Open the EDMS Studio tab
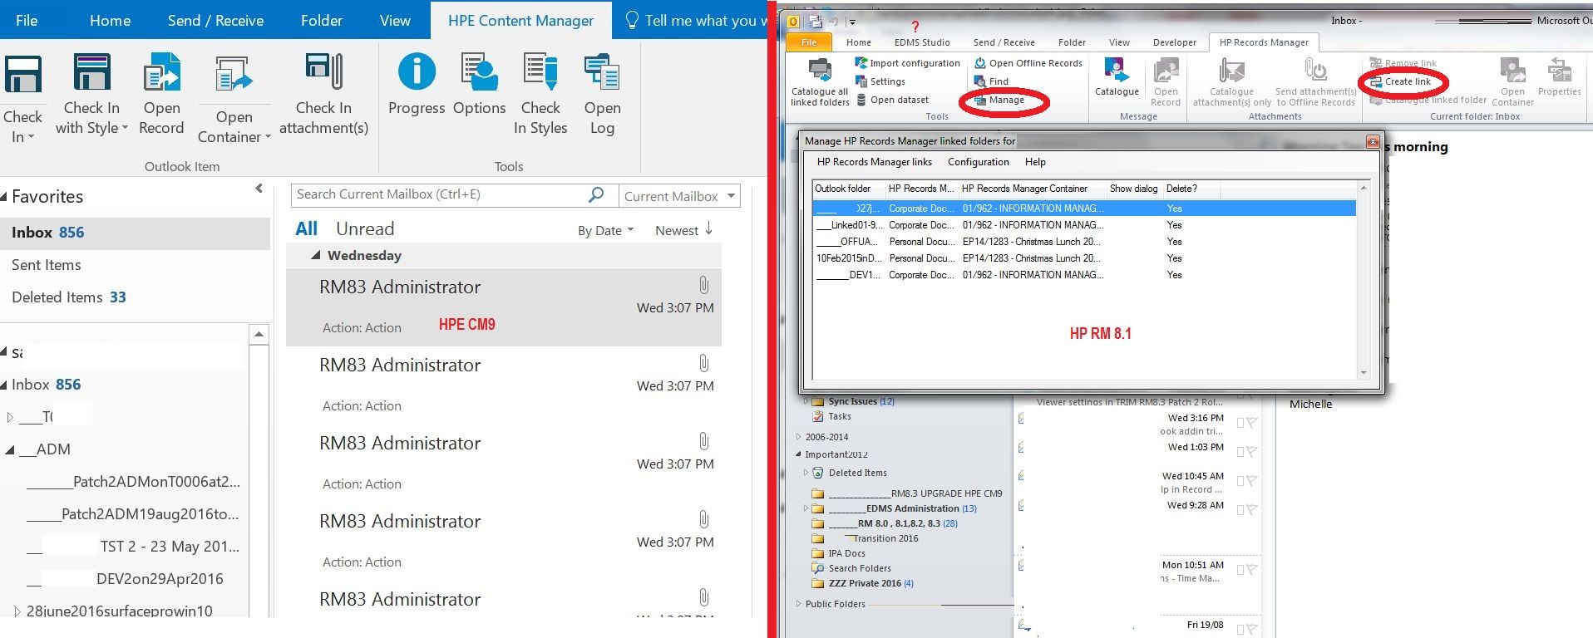Image resolution: width=1593 pixels, height=638 pixels. click(x=922, y=42)
